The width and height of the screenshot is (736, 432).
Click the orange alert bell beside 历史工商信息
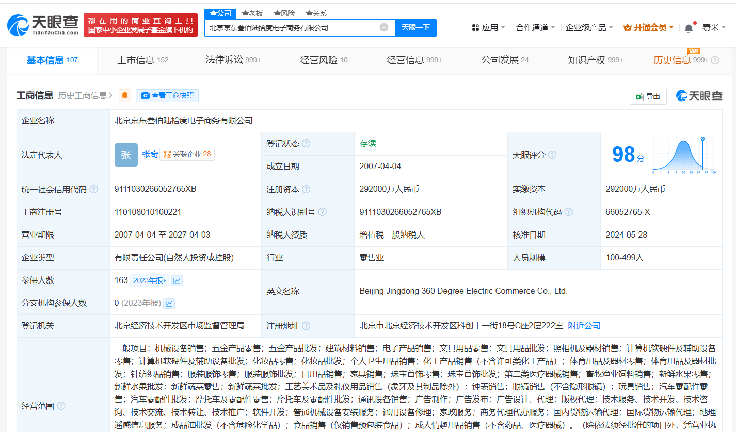click(125, 95)
